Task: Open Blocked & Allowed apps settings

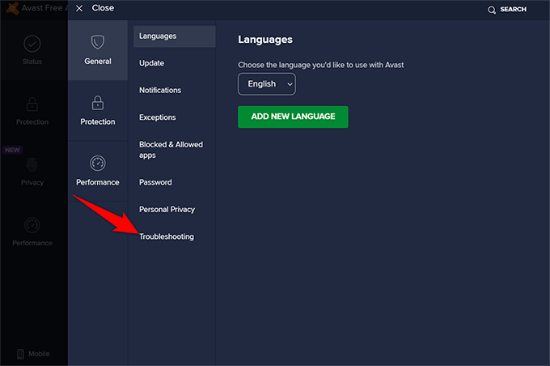Action: pos(171,150)
